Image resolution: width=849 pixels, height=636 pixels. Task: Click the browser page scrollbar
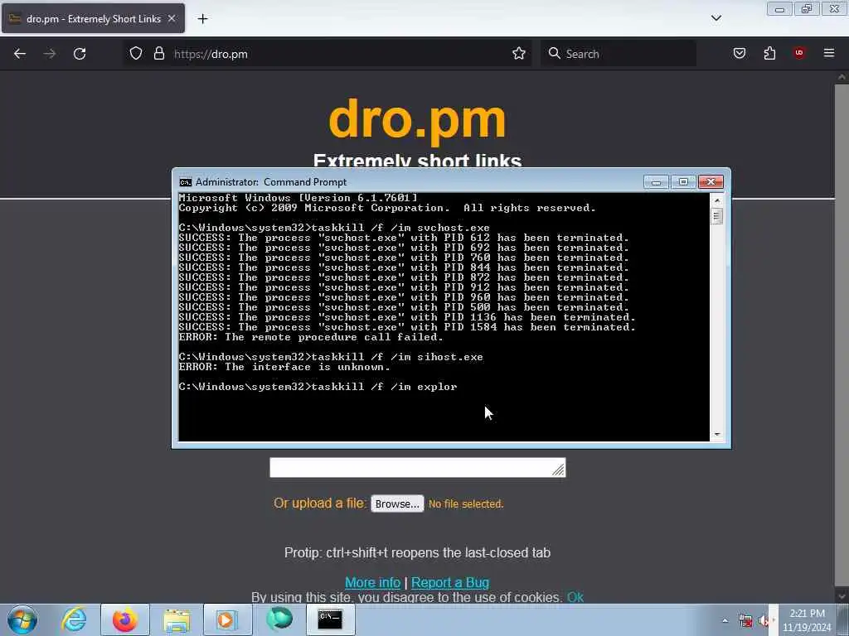pyautogui.click(x=842, y=335)
